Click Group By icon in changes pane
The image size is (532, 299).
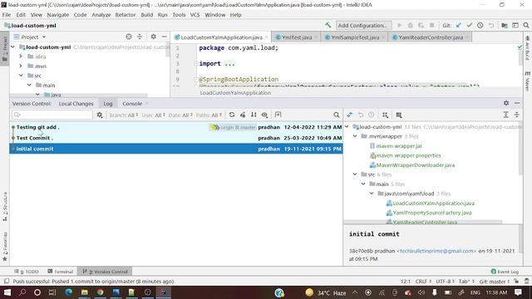point(385,115)
